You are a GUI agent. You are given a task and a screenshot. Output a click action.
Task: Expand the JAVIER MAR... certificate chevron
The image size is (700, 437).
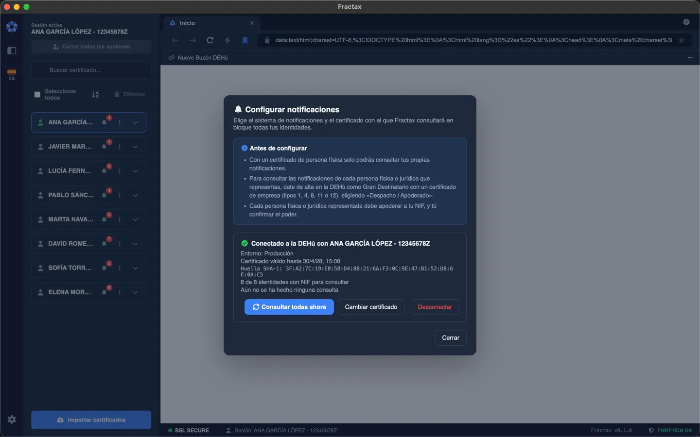click(x=135, y=147)
